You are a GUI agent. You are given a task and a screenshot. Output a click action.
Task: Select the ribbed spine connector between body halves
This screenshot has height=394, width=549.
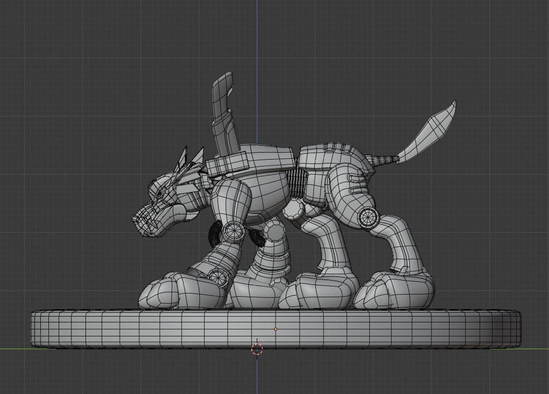(298, 182)
